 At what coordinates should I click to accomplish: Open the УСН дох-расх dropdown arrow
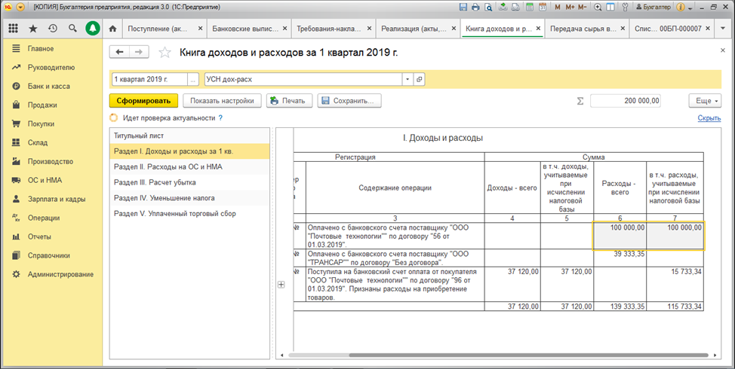point(407,80)
